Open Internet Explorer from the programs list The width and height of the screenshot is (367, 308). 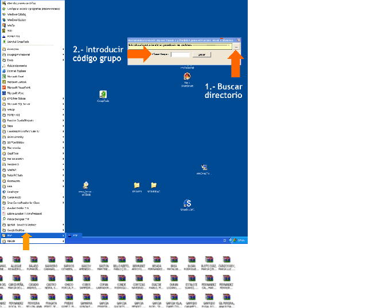[17, 70]
